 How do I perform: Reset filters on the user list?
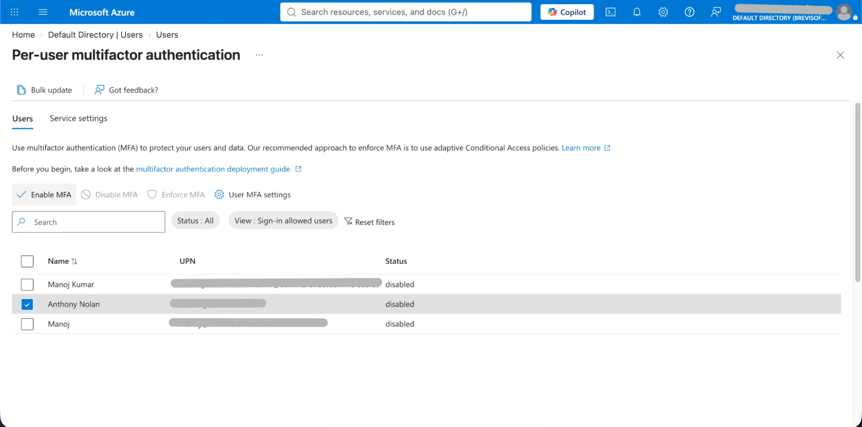(x=370, y=222)
